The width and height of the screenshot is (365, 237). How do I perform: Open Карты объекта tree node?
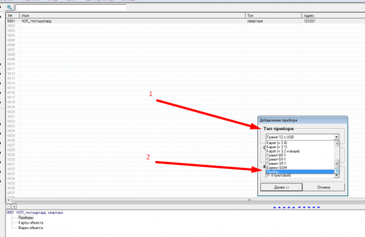tap(31, 223)
